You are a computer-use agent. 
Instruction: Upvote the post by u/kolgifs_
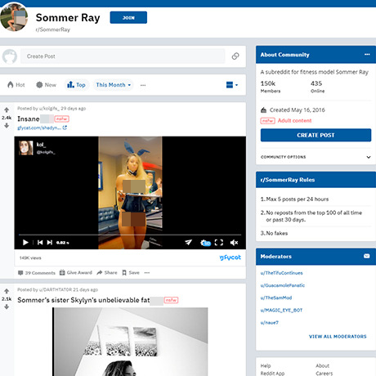coord(7,110)
